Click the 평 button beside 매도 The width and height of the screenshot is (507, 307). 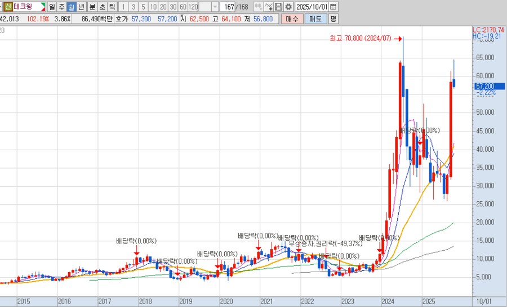point(333,19)
